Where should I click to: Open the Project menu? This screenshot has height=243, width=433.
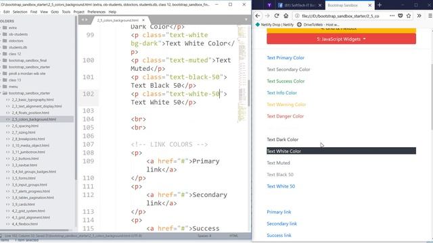pyautogui.click(x=78, y=12)
